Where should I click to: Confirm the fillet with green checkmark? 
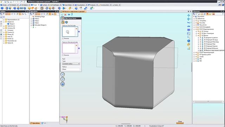coord(62,14)
